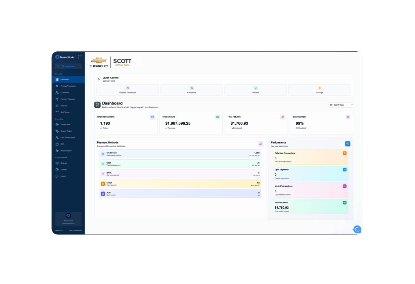The height and width of the screenshot is (284, 415).
Task: Open Disputes scales item in sidebar
Action: [69, 106]
